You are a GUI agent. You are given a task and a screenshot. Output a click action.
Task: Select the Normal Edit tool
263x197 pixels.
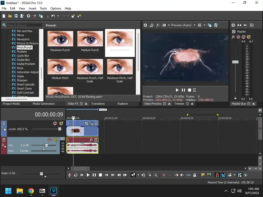133,175
